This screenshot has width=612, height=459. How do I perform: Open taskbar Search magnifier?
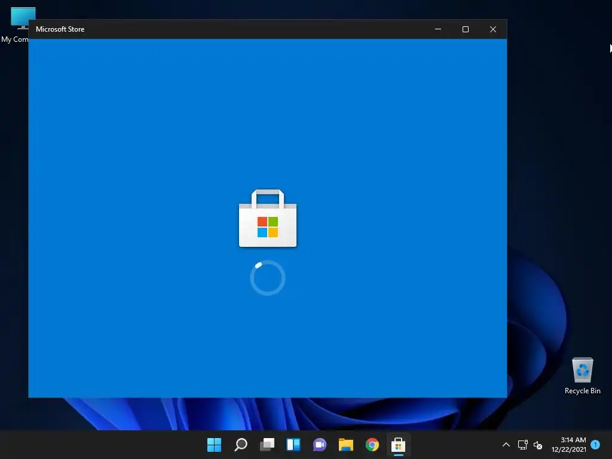(241, 445)
